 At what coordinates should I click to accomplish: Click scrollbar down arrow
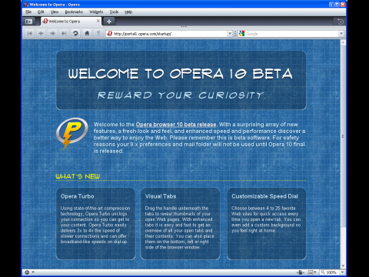pos(343,265)
